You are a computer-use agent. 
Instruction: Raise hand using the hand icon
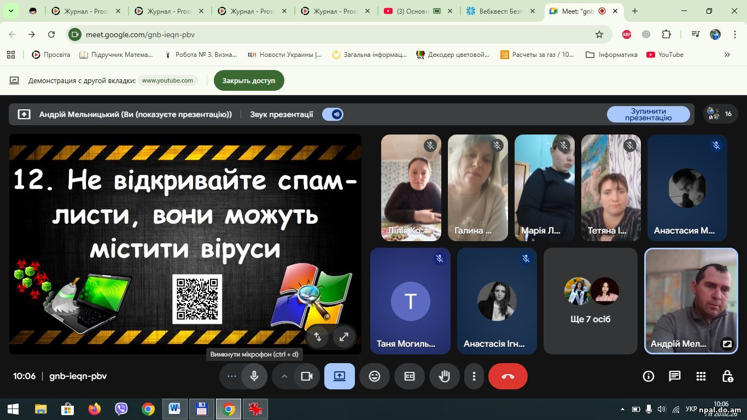444,376
